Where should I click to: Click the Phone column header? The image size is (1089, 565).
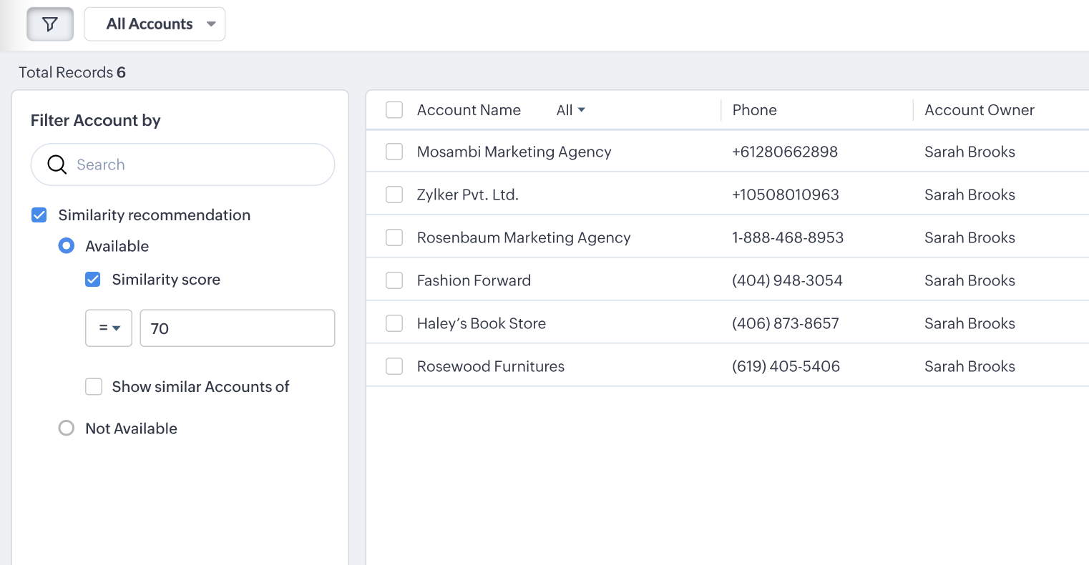click(x=754, y=110)
